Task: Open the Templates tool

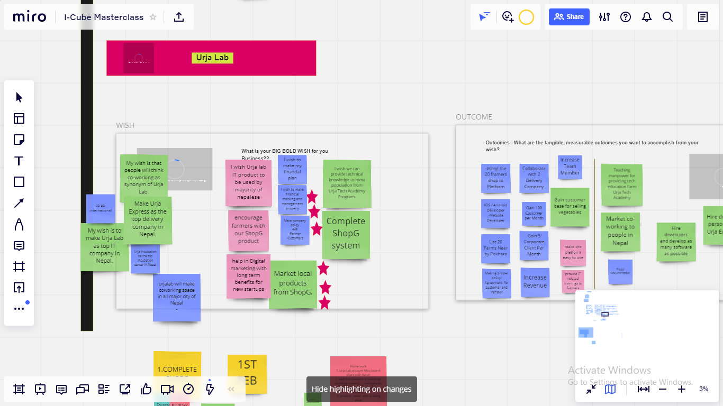Action: pos(19,118)
